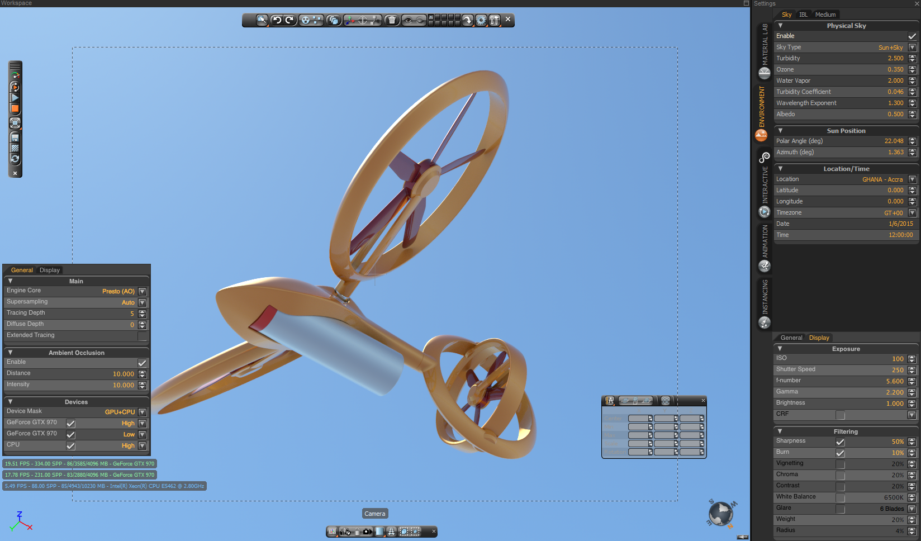Viewport: 921px width, 541px height.
Task: Stop rendering with the orange square
Action: 15,109
